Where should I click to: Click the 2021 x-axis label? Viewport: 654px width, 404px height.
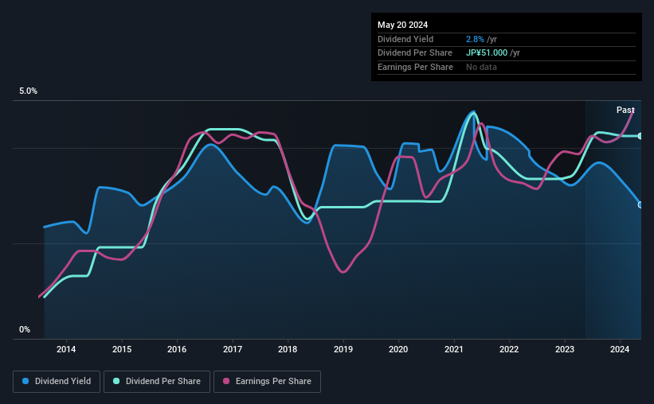point(454,349)
